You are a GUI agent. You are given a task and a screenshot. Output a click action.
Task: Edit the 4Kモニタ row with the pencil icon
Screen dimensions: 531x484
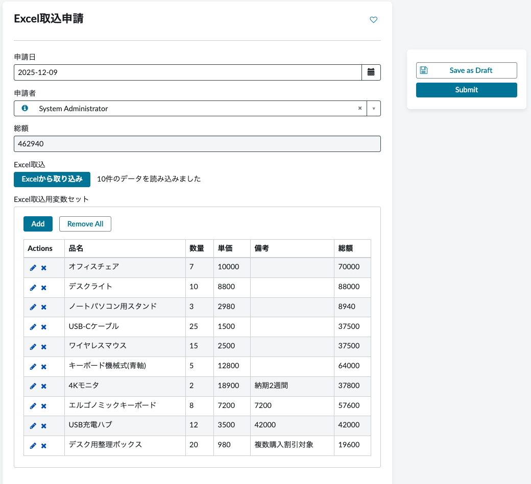tap(33, 386)
